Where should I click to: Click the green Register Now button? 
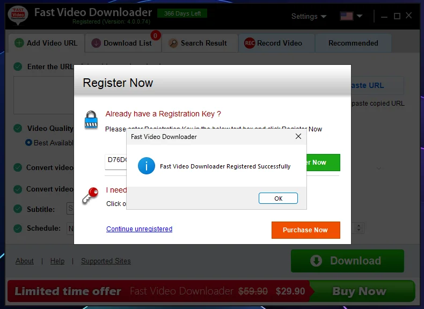[x=323, y=162]
